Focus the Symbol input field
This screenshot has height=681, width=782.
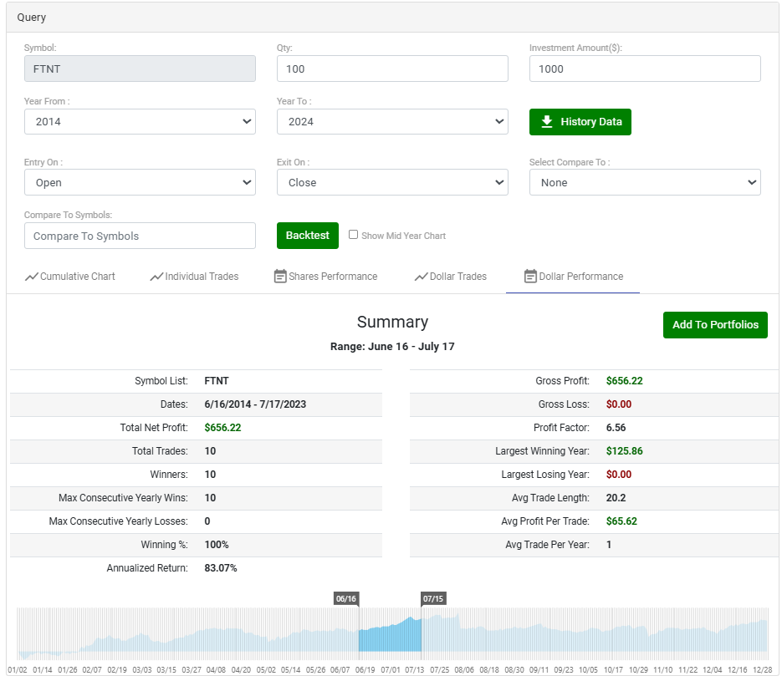pyautogui.click(x=140, y=69)
